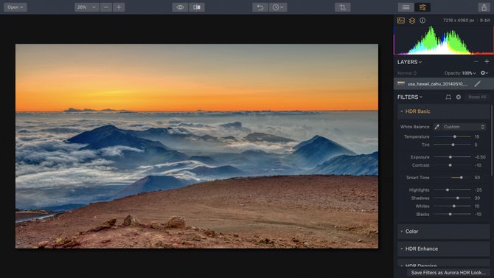The width and height of the screenshot is (494, 278).
Task: Show the histogram view icon
Action: tap(401, 21)
